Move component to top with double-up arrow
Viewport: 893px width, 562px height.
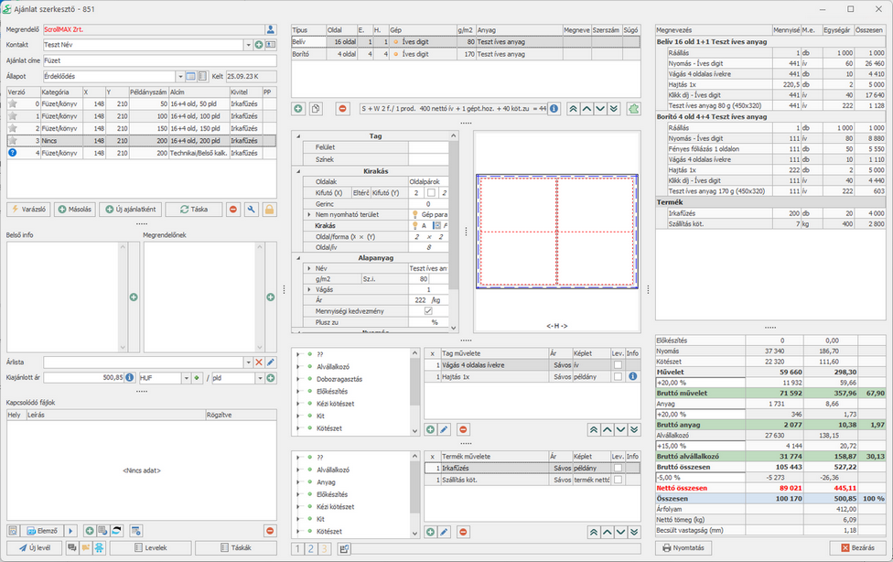[573, 108]
